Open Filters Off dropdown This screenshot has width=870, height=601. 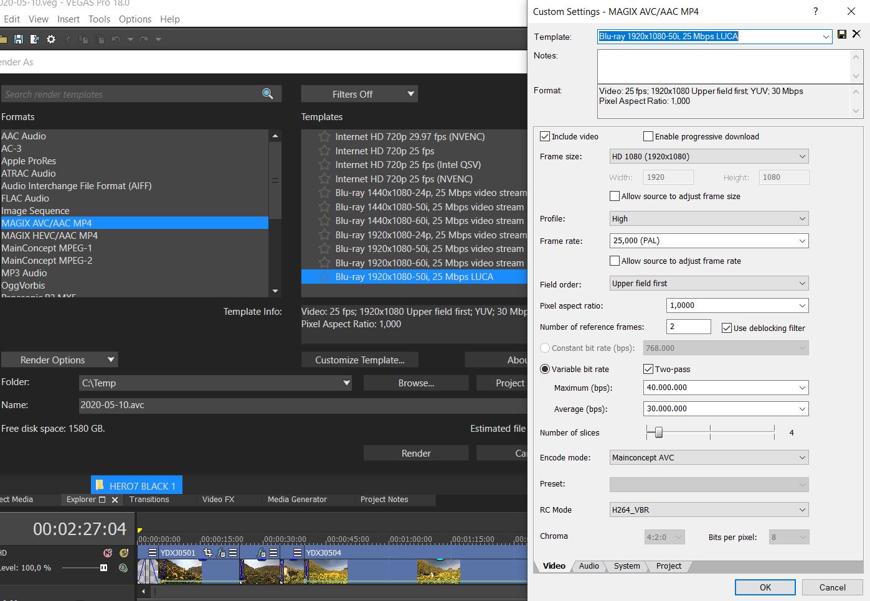tap(359, 94)
